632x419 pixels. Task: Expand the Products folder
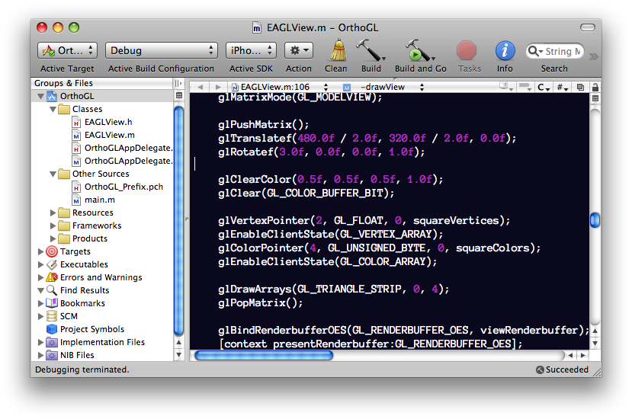coord(53,238)
